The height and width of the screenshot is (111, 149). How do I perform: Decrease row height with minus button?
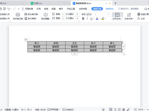[63, 14]
